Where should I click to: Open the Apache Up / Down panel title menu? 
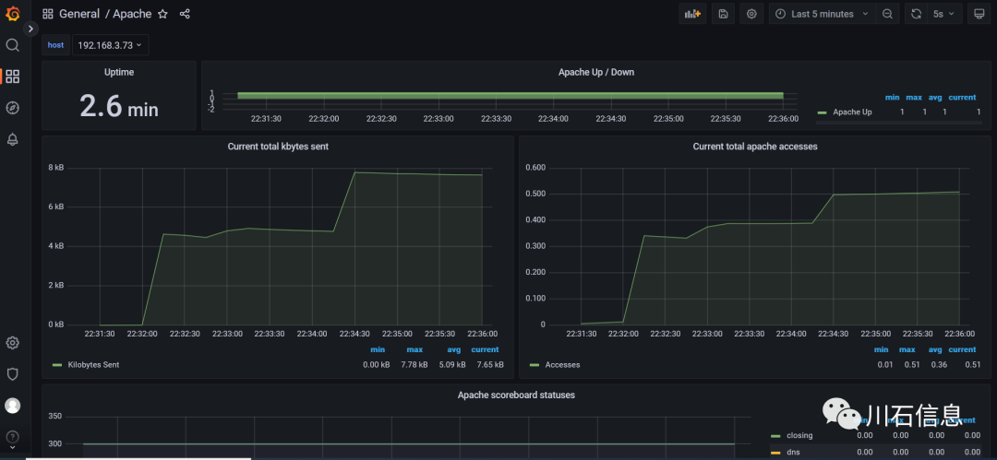click(x=595, y=73)
